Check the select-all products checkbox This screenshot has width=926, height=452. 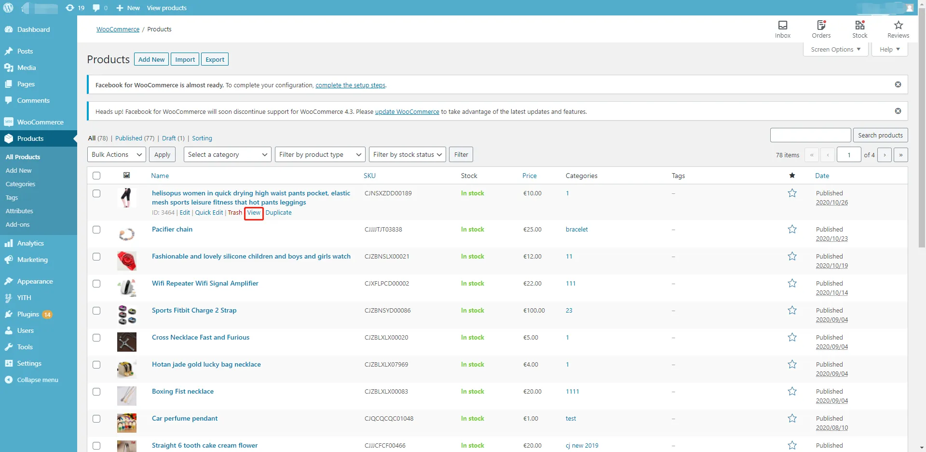(96, 176)
